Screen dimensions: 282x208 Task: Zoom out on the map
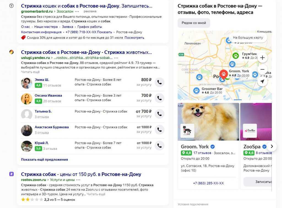click(262, 69)
